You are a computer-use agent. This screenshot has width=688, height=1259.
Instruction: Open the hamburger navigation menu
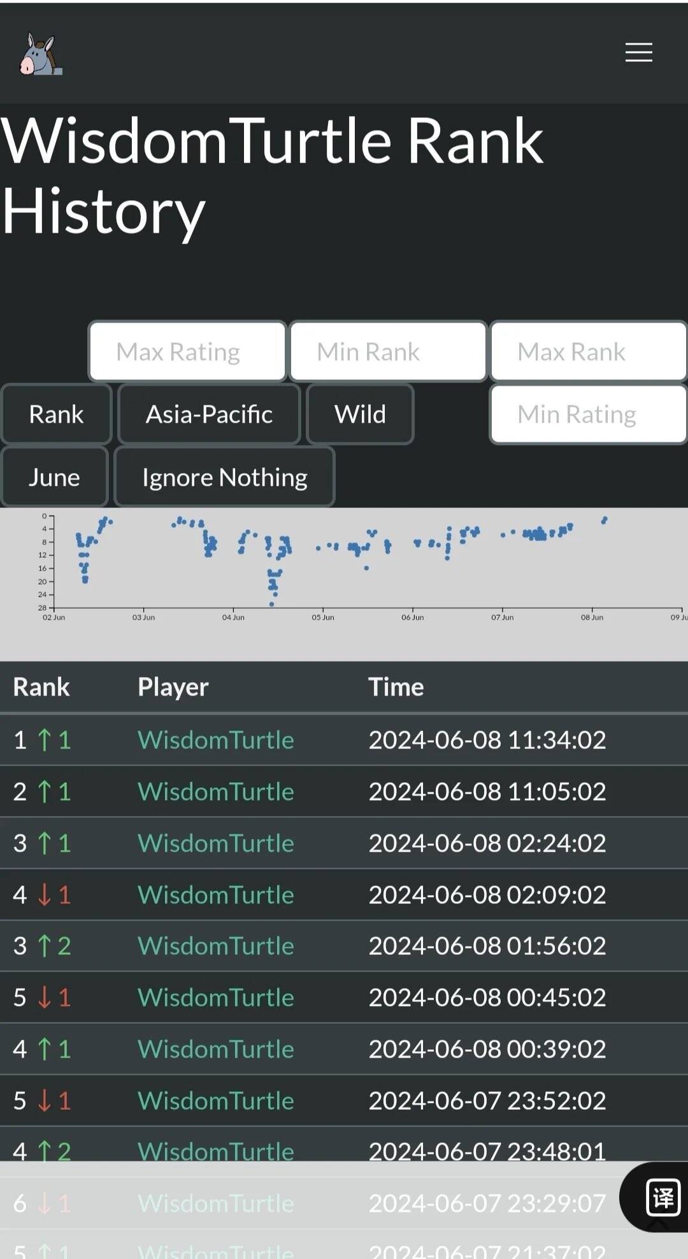(x=638, y=52)
